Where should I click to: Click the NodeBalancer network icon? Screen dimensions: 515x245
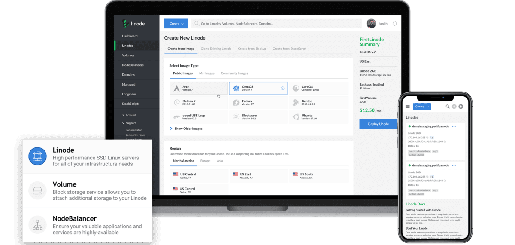[x=37, y=224]
